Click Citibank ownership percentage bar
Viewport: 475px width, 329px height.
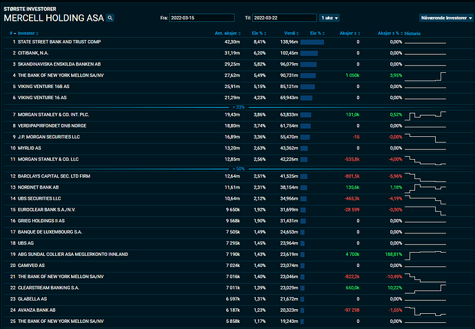point(309,53)
